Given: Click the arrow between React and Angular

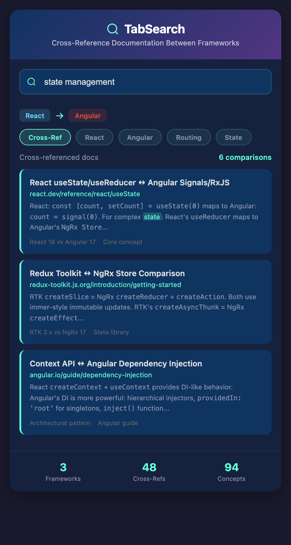Looking at the screenshot, I should point(60,116).
